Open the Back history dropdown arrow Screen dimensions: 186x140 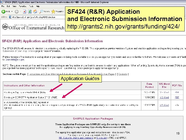coord(12,12)
